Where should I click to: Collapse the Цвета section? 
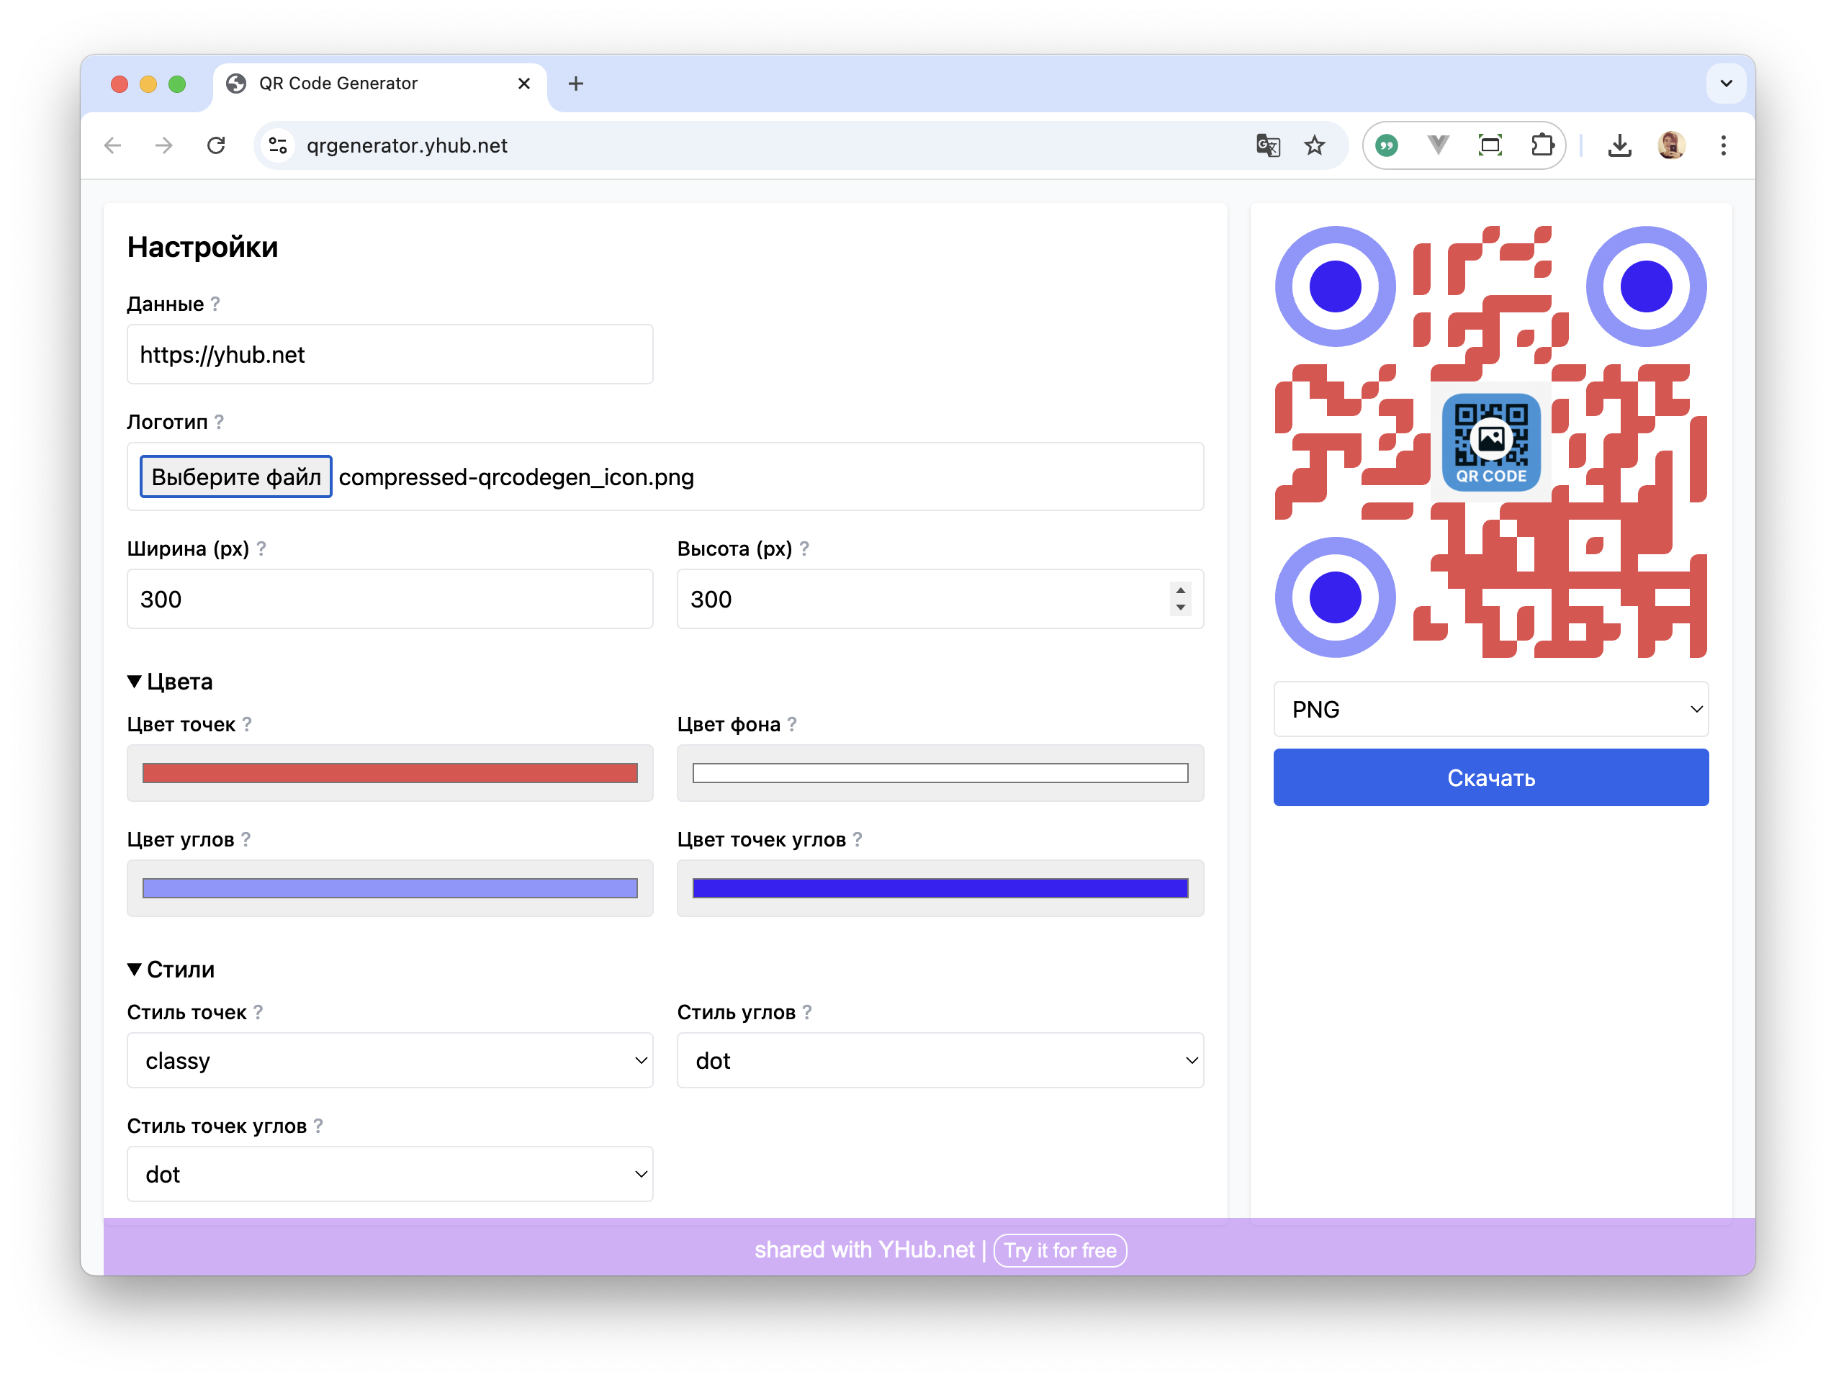point(170,682)
